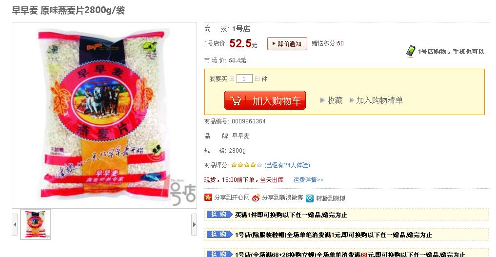Add the oatmeal to the shopping cart
The height and width of the screenshot is (257, 496).
[x=265, y=100]
